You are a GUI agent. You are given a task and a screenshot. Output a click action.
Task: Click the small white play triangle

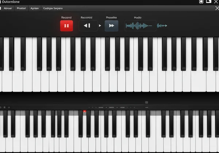click(x=100, y=25)
